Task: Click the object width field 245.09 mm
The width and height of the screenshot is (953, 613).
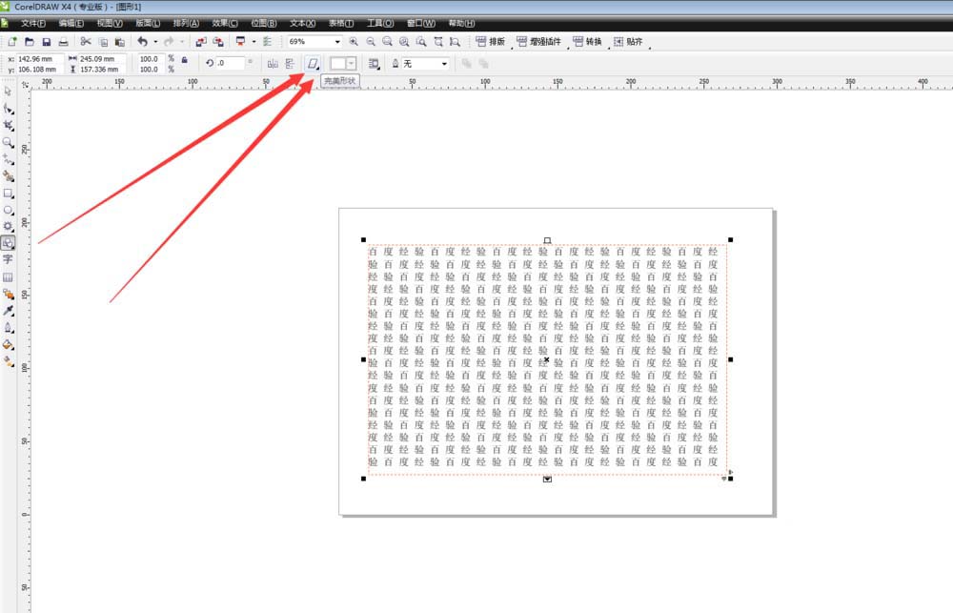Action: point(102,59)
